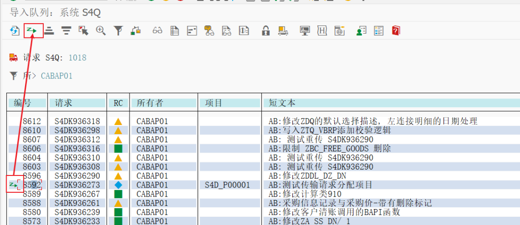Click the Import Request icon in toolbar
This screenshot has height=225, width=520.
pyautogui.click(x=32, y=31)
